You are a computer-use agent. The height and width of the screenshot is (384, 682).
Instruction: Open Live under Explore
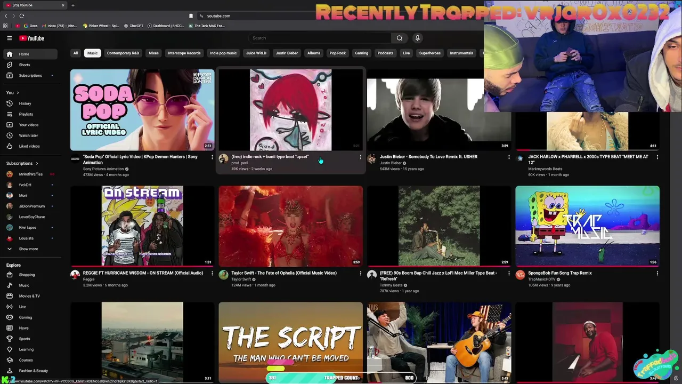pos(30,307)
